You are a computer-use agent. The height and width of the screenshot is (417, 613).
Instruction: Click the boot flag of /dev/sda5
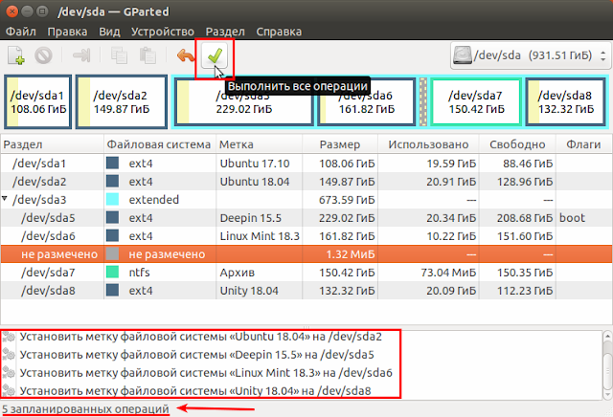pos(572,218)
